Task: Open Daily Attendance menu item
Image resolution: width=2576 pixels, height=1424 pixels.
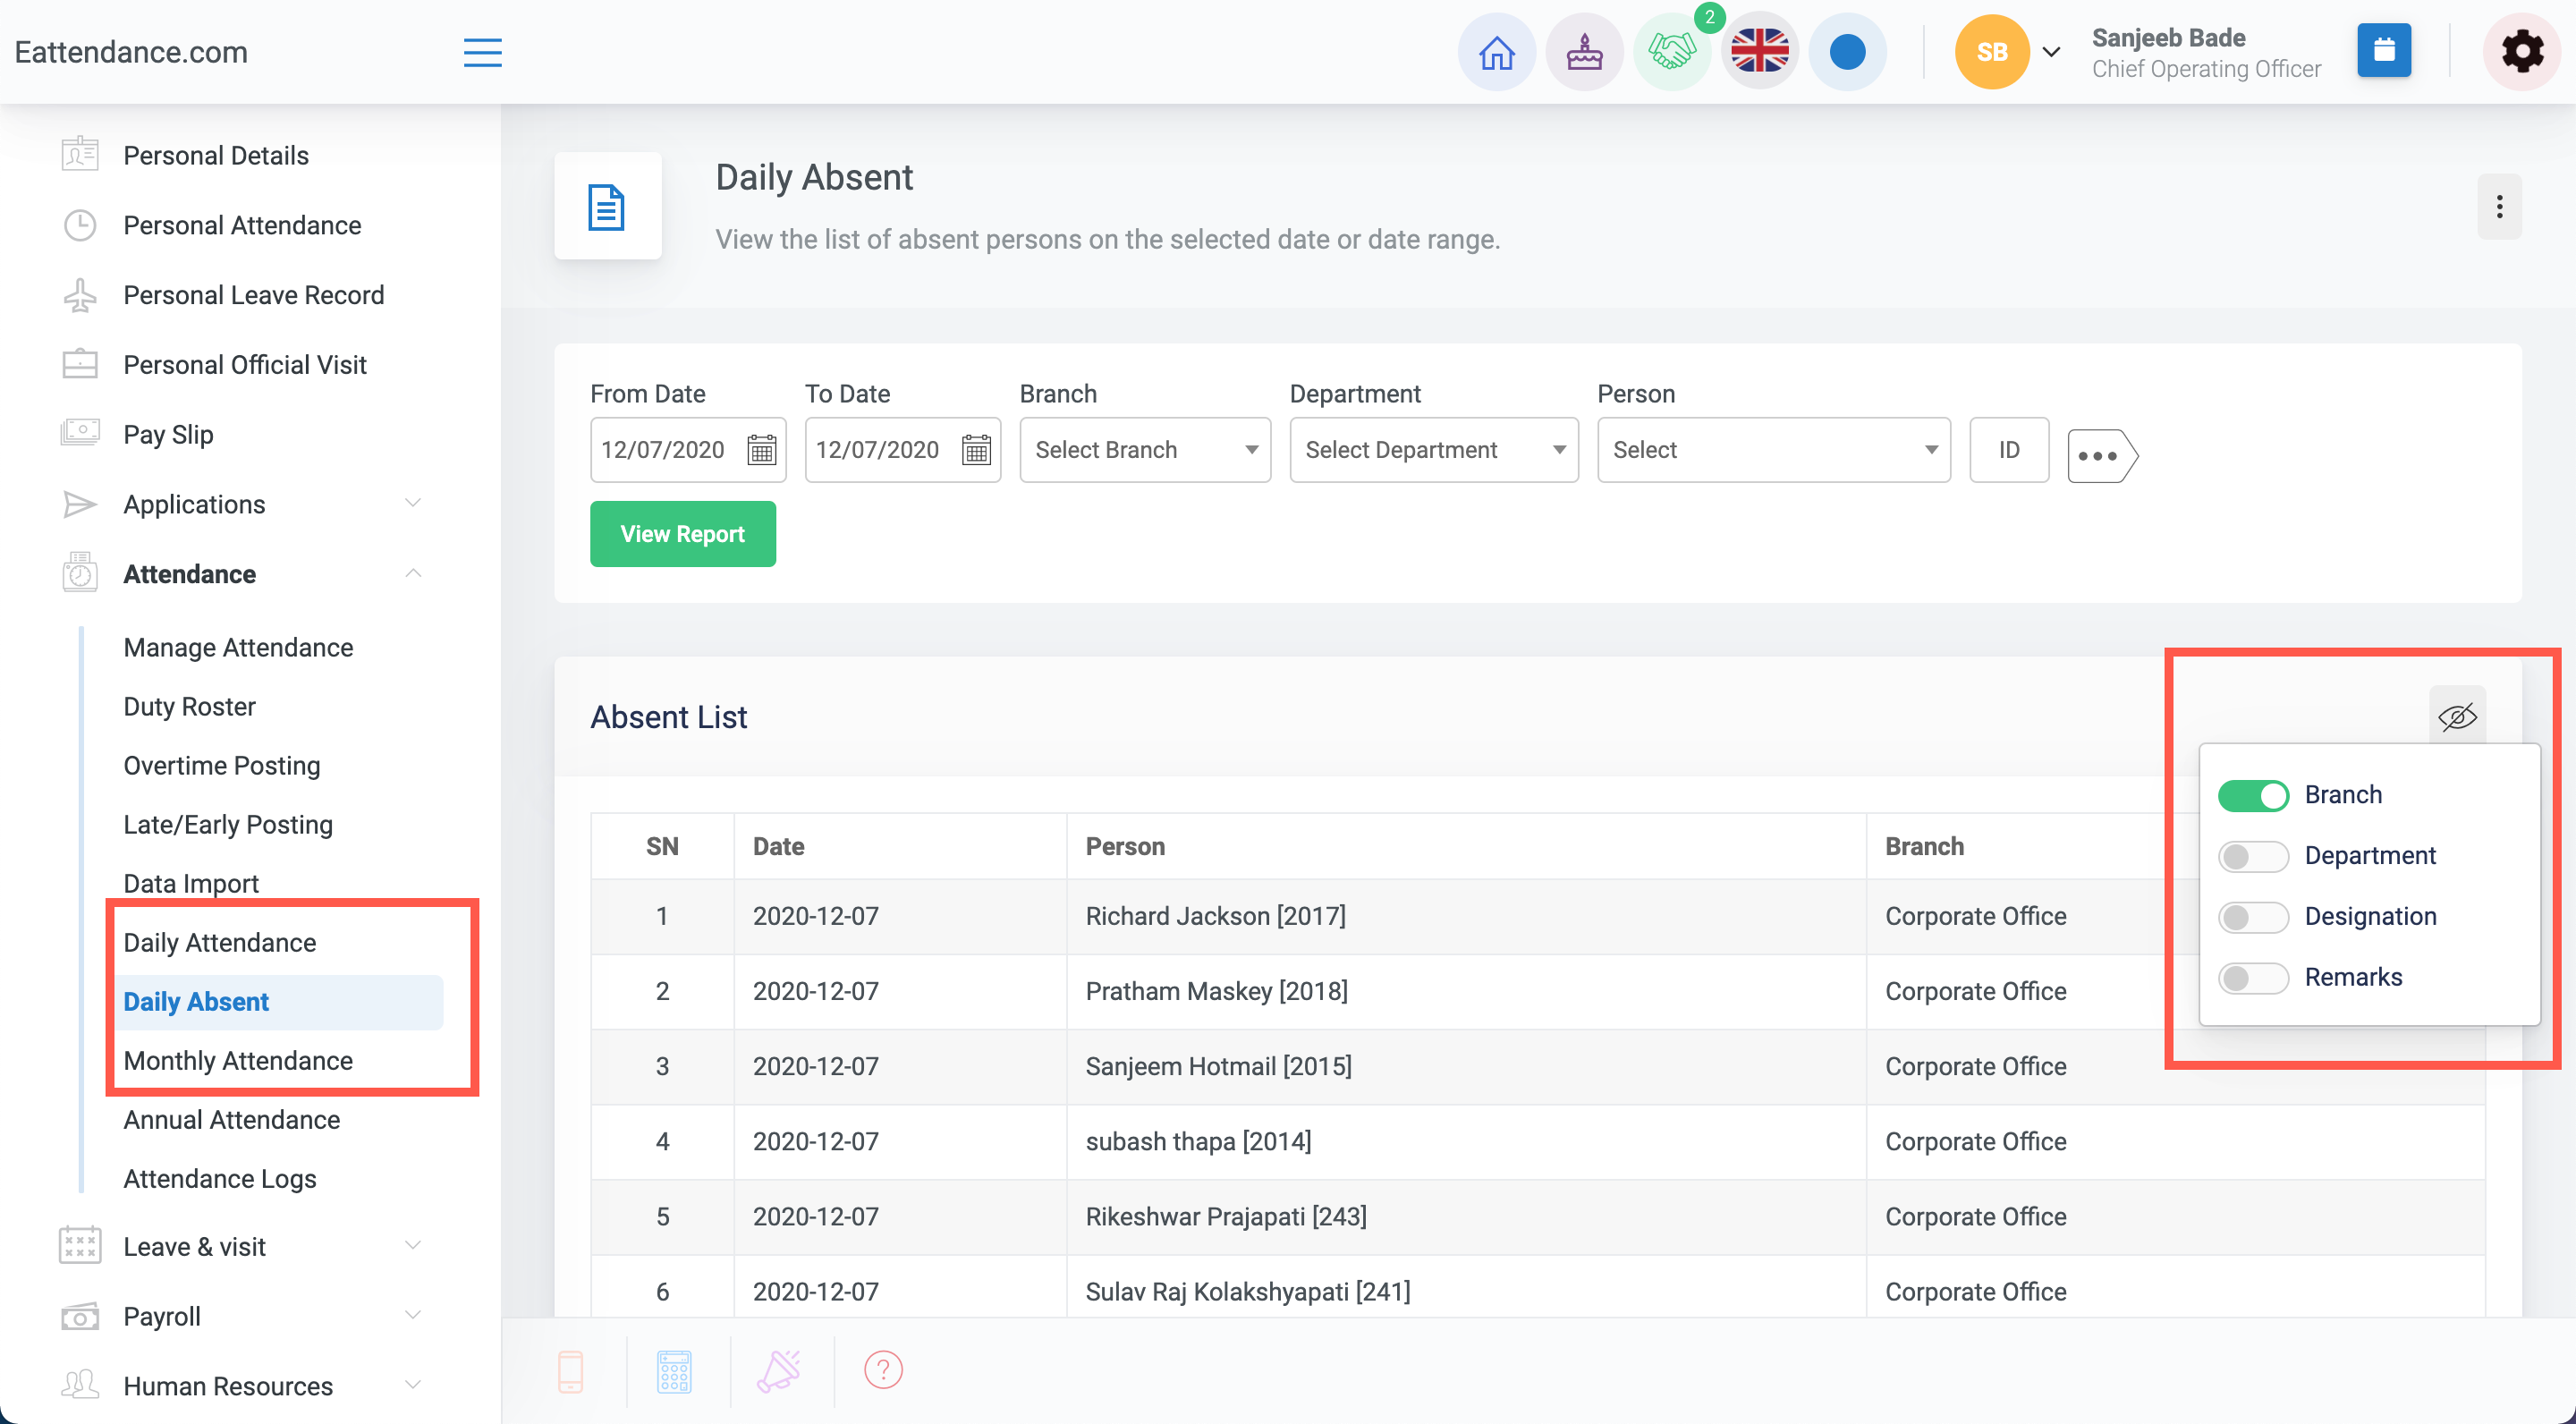Action: pos(220,942)
